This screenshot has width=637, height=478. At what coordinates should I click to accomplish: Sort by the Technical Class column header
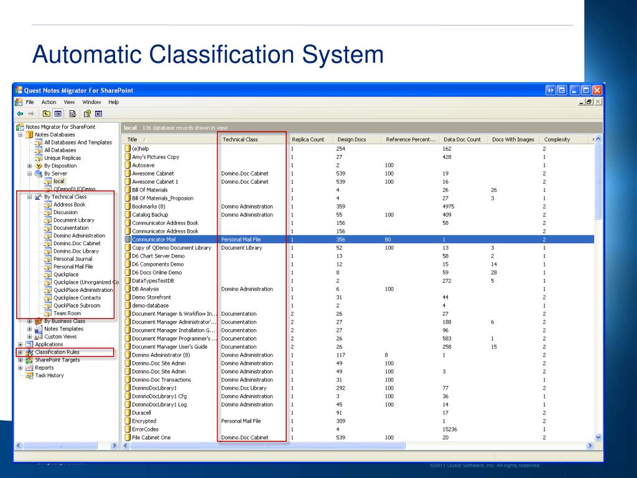(x=253, y=139)
